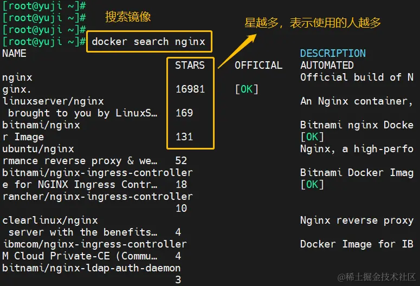Select the STARS column header

[x=190, y=66]
